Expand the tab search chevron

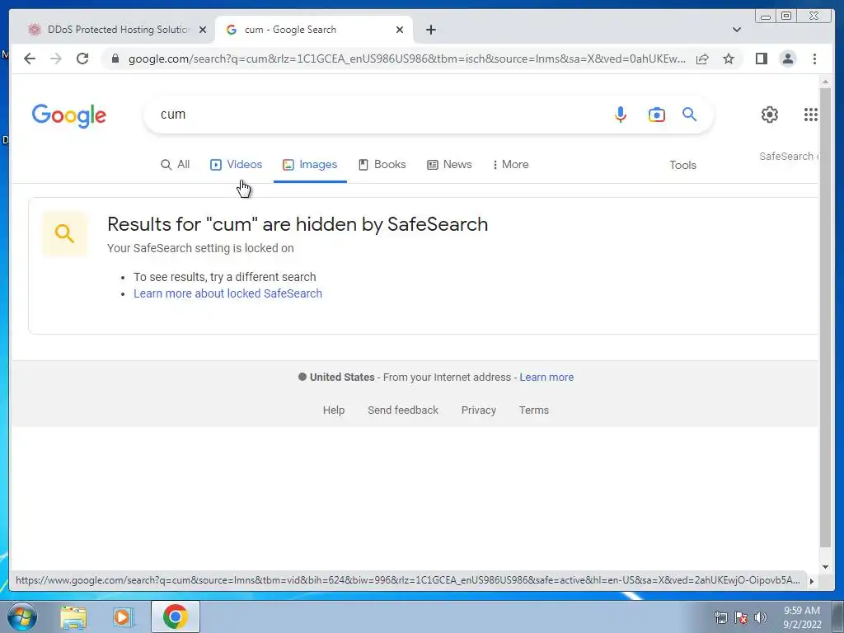(737, 30)
